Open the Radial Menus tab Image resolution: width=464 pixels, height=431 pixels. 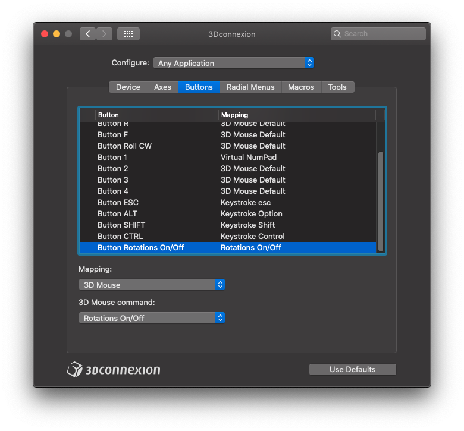pyautogui.click(x=250, y=87)
